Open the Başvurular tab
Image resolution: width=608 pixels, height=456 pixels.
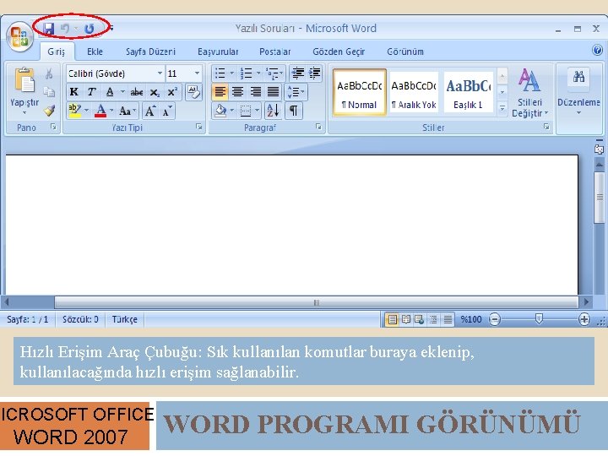pos(218,52)
